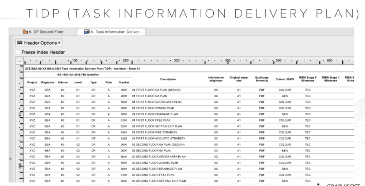Click A1 in Second Floor Zoning Plan row
This screenshot has height=186, width=365.
coord(239,163)
